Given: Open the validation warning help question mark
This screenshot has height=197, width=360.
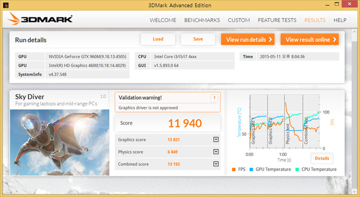Looking at the screenshot, I should pyautogui.click(x=214, y=98).
